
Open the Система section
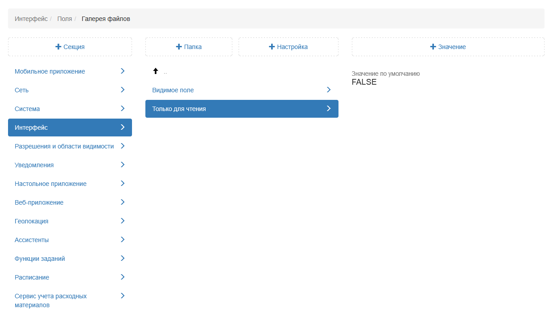[x=27, y=109]
